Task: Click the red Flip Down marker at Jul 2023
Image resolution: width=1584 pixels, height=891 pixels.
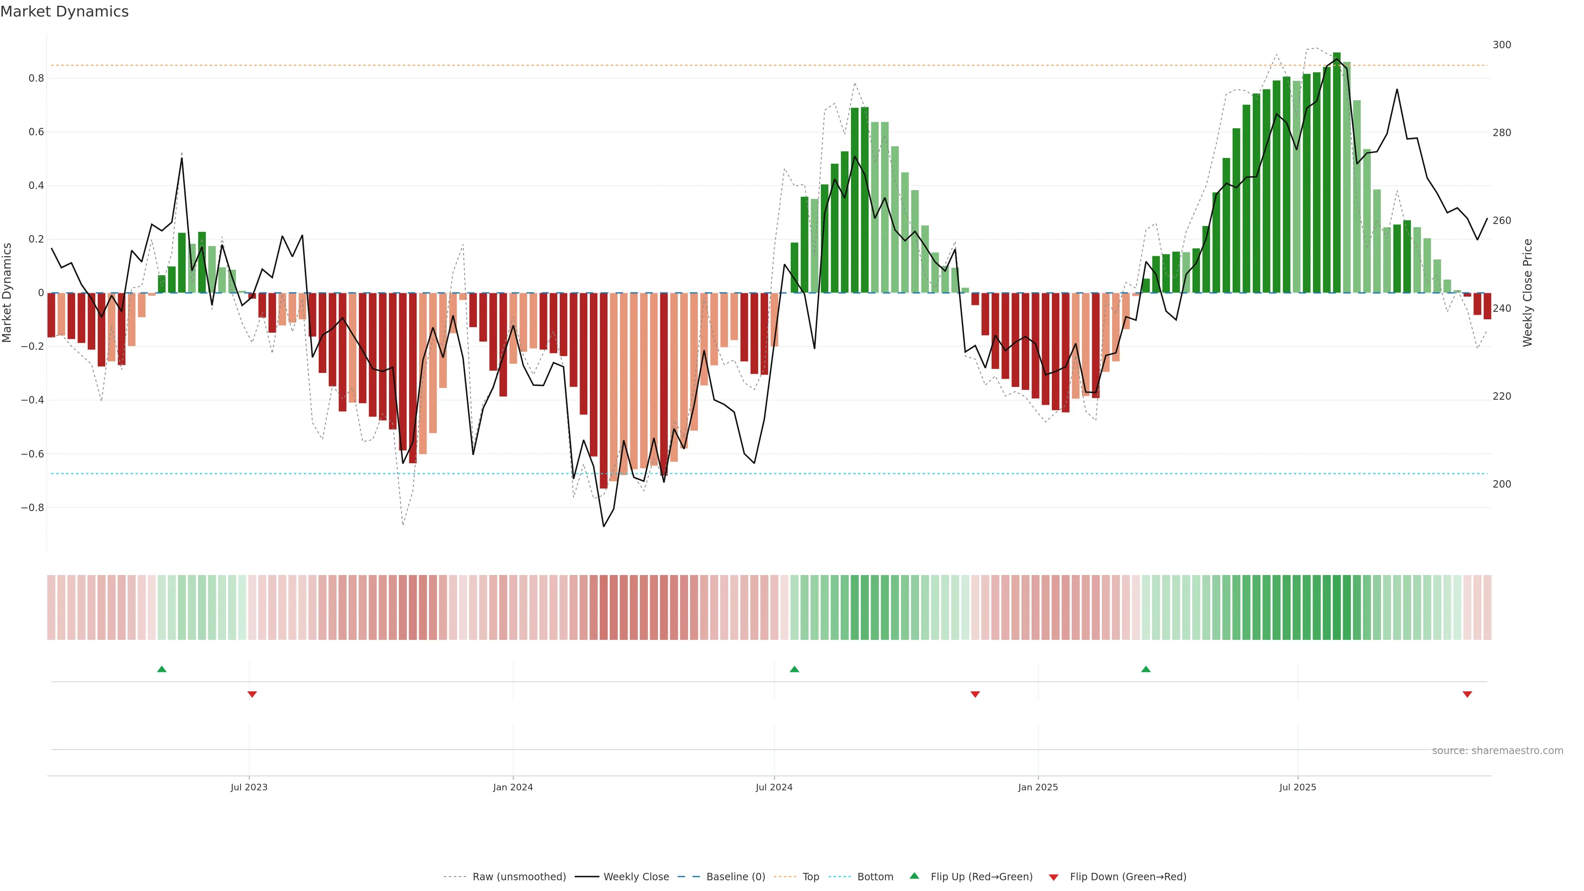Action: tap(252, 694)
